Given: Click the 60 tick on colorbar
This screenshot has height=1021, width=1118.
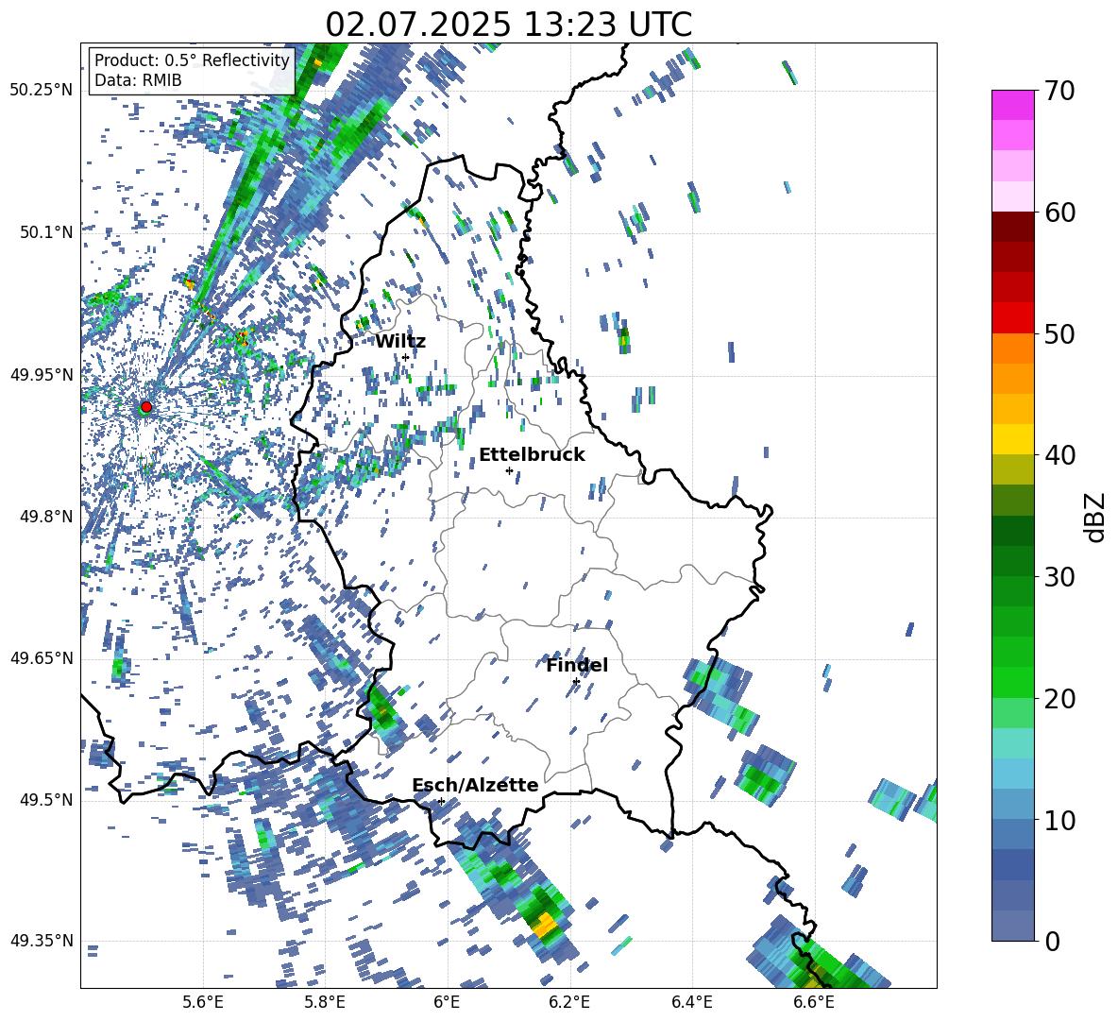Looking at the screenshot, I should (x=1059, y=212).
